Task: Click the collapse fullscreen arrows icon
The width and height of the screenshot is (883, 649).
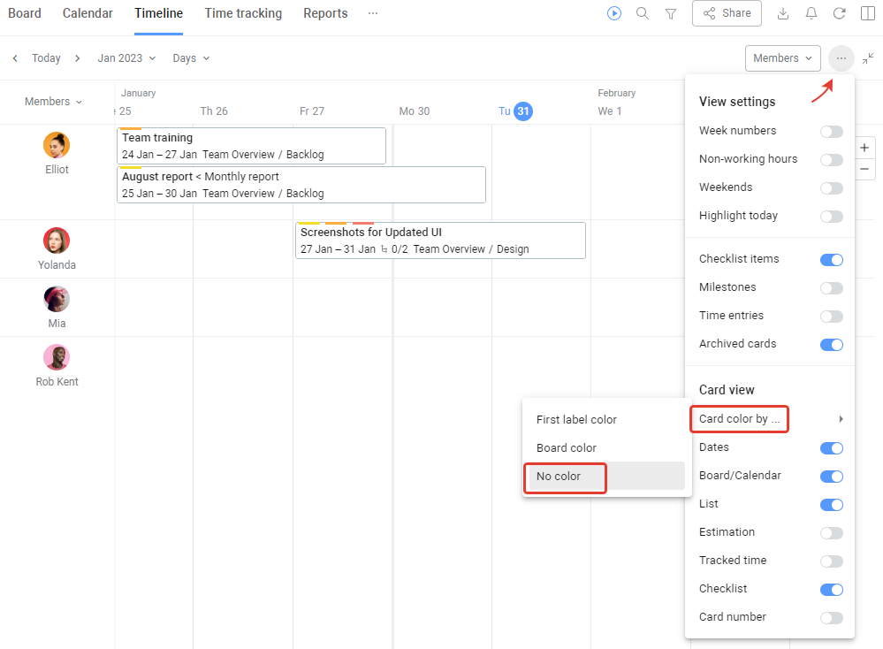Action: (x=868, y=58)
